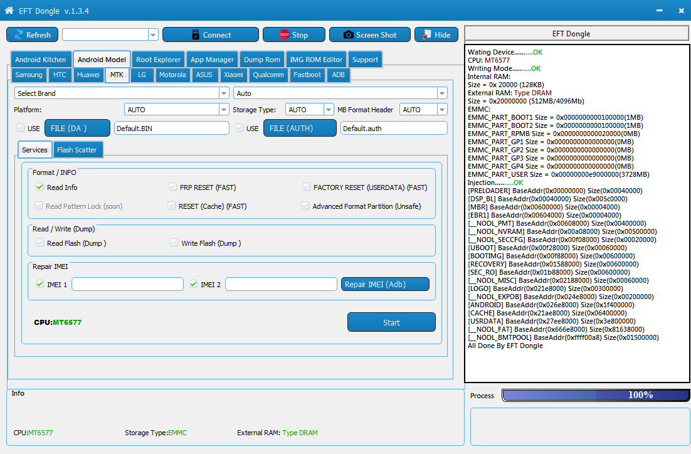Click the Screen Shot camera icon
This screenshot has width=691, height=454.
click(348, 35)
